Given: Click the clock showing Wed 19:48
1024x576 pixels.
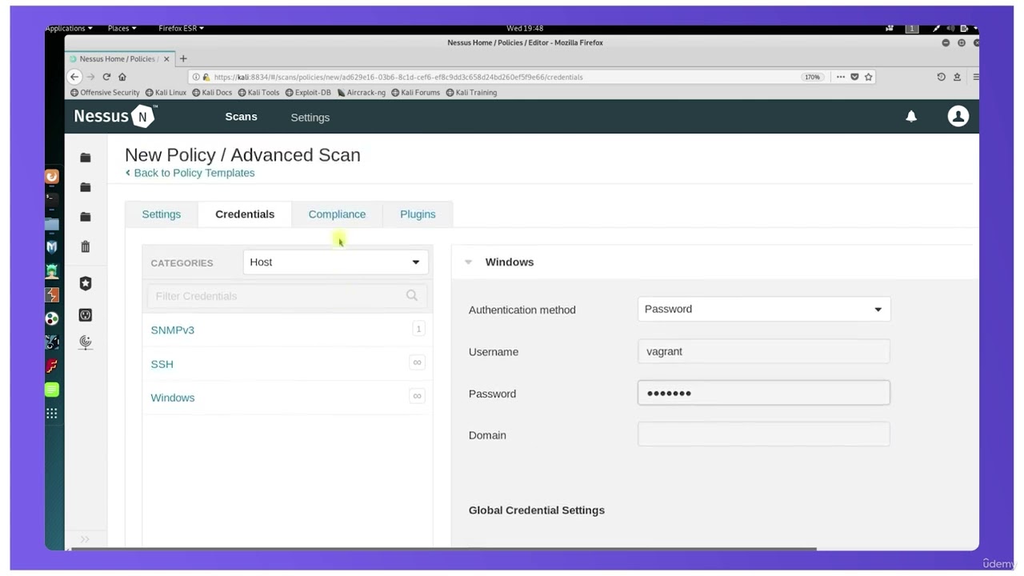Looking at the screenshot, I should (x=525, y=28).
